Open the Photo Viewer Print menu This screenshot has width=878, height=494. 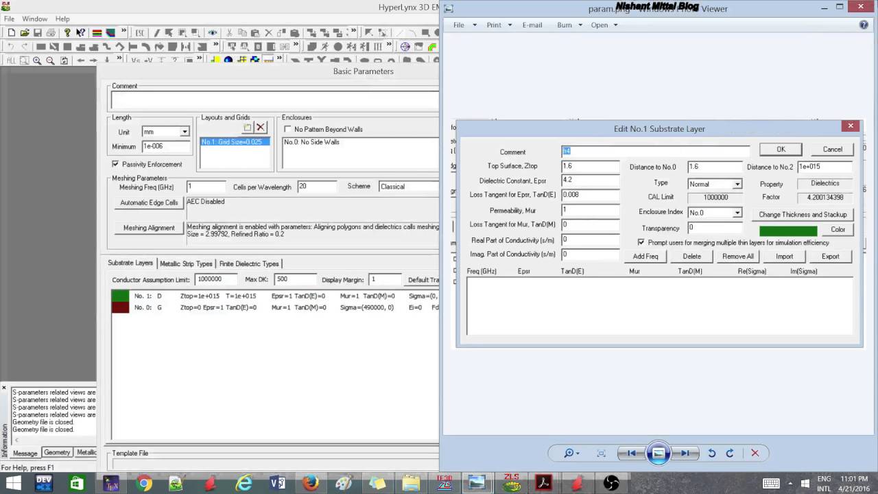pos(499,25)
